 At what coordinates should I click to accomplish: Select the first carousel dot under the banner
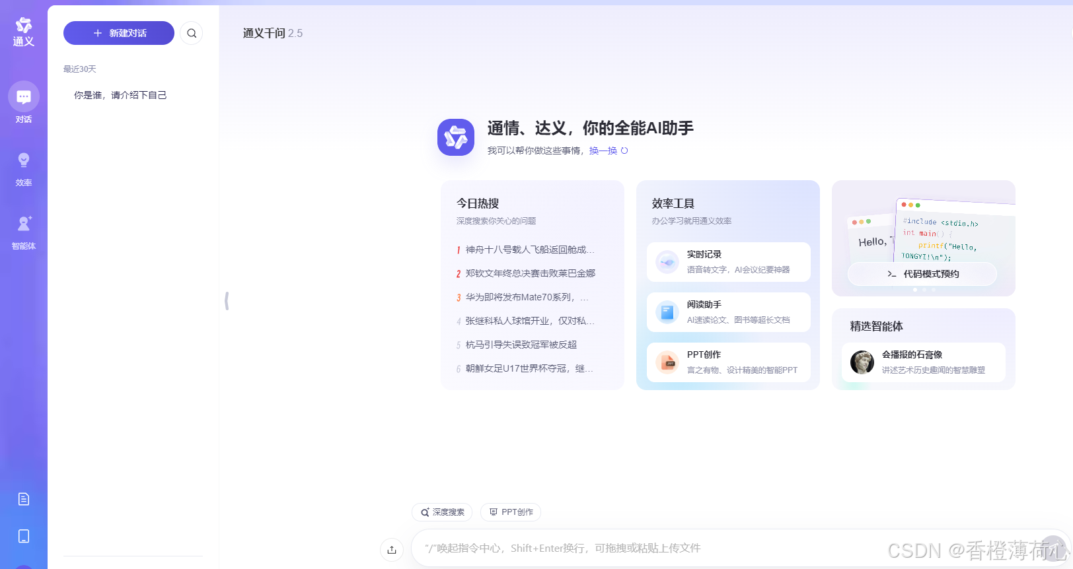click(x=915, y=290)
